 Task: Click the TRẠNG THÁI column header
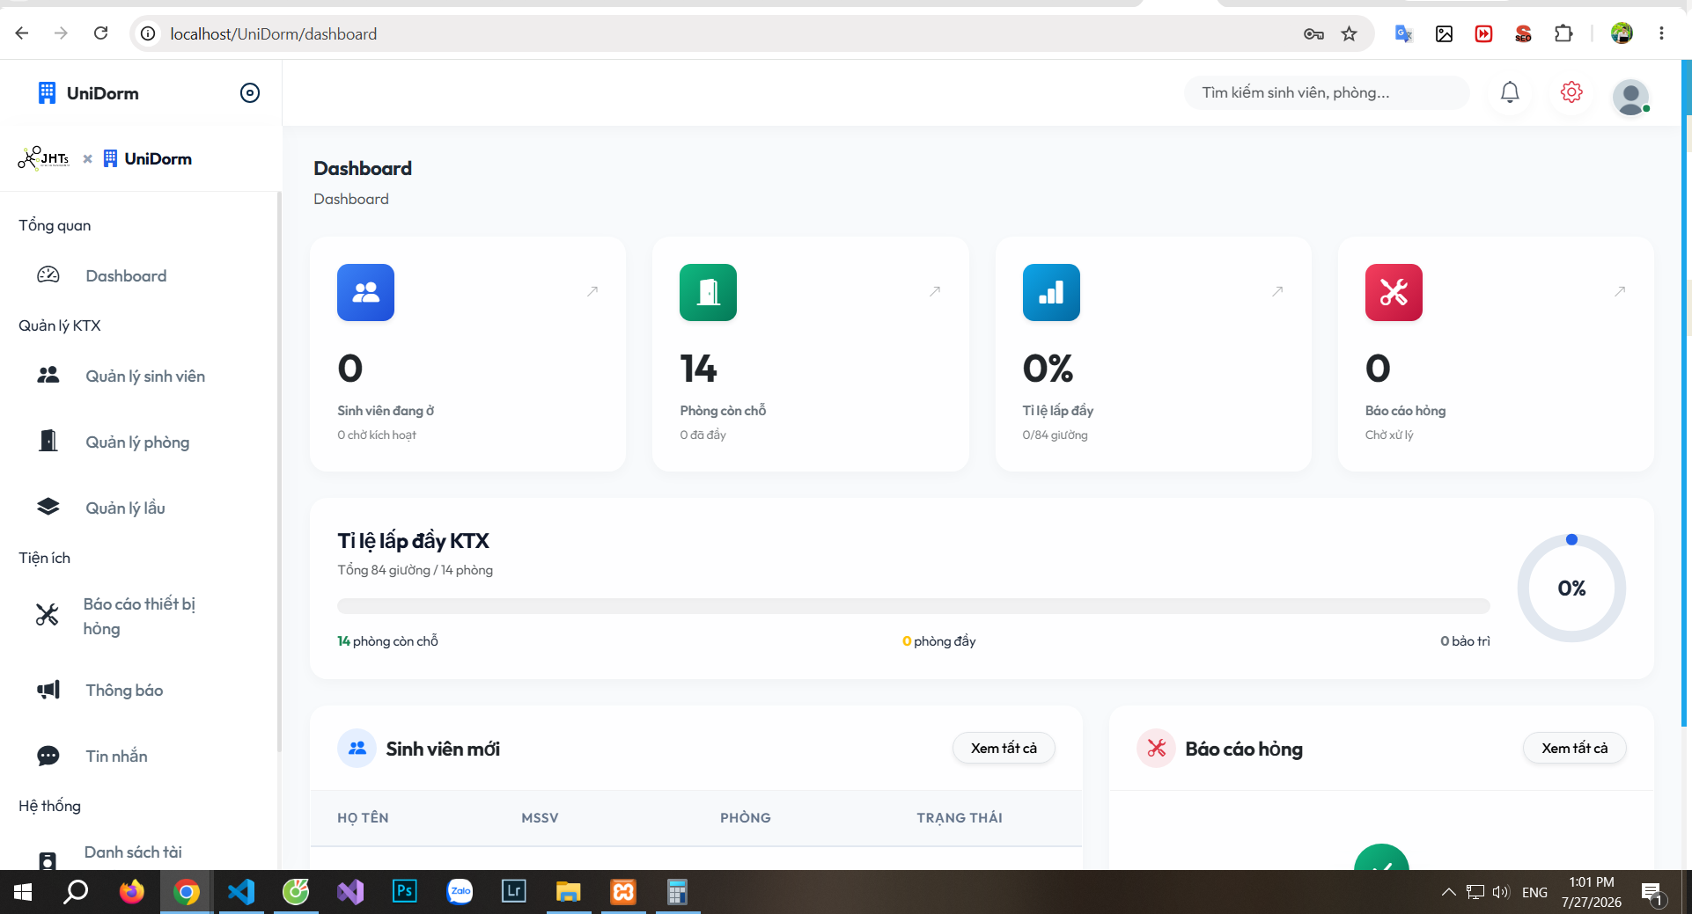click(960, 818)
